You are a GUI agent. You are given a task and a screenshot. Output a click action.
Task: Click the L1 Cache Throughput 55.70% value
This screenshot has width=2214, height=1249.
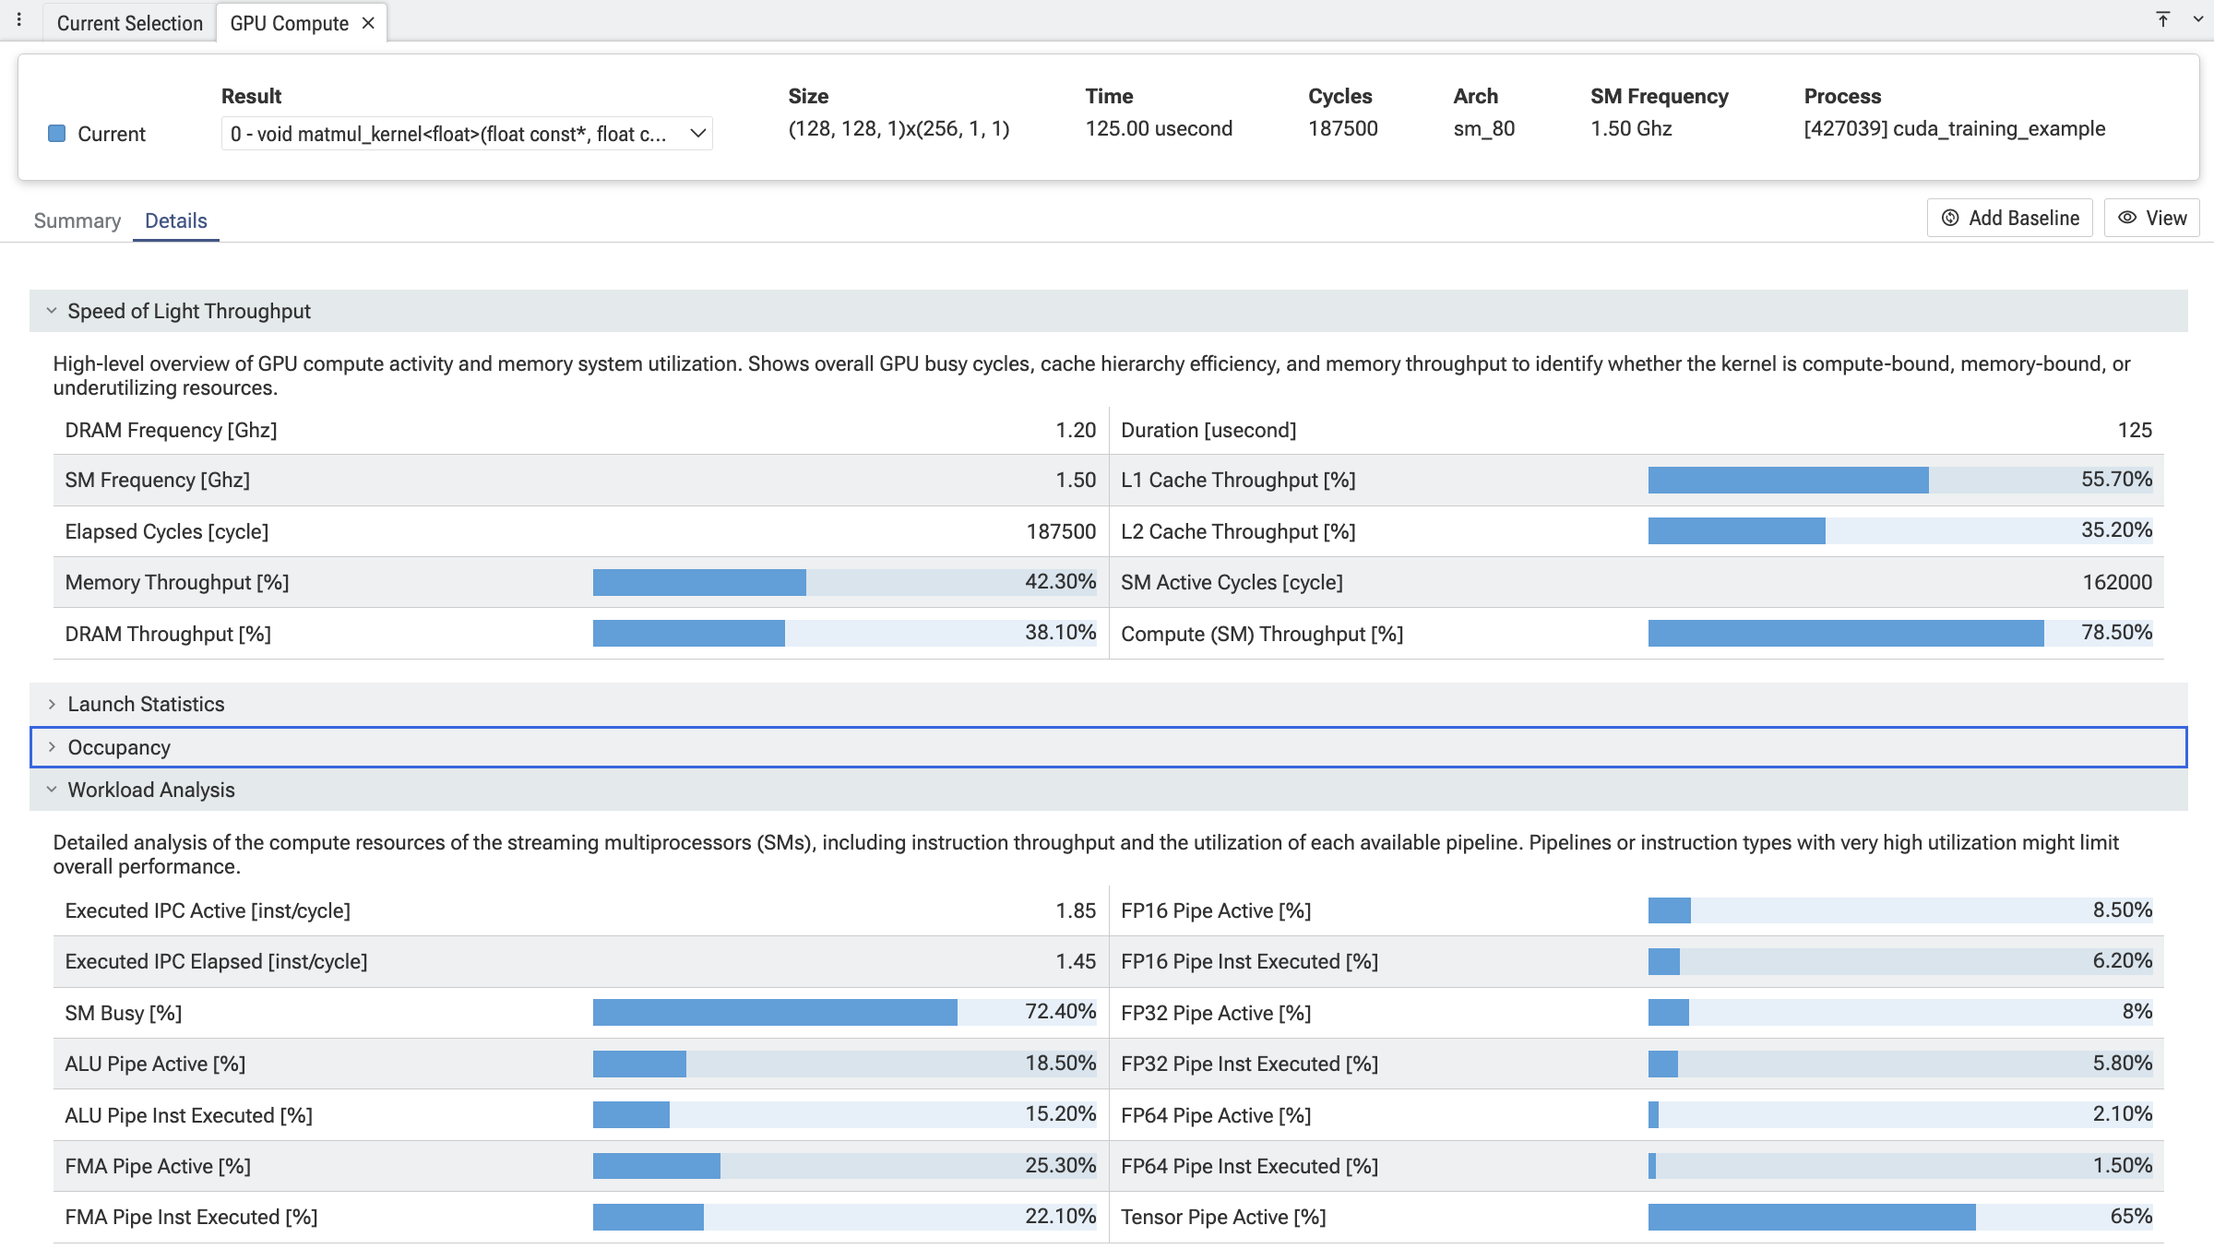click(x=2116, y=479)
